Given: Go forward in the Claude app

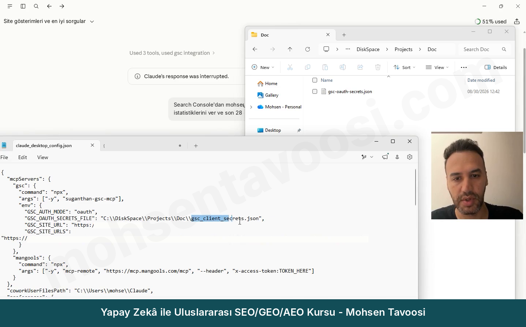Looking at the screenshot, I should 62,6.
